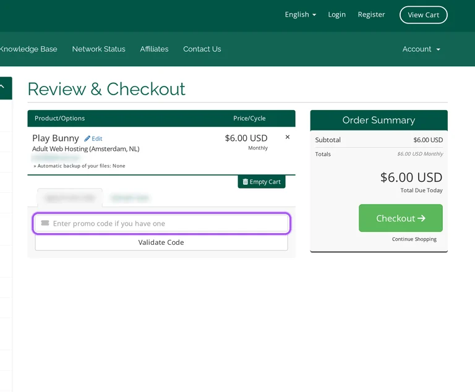Open the English language dropdown
Screen dimensions: 475x392
(x=300, y=15)
